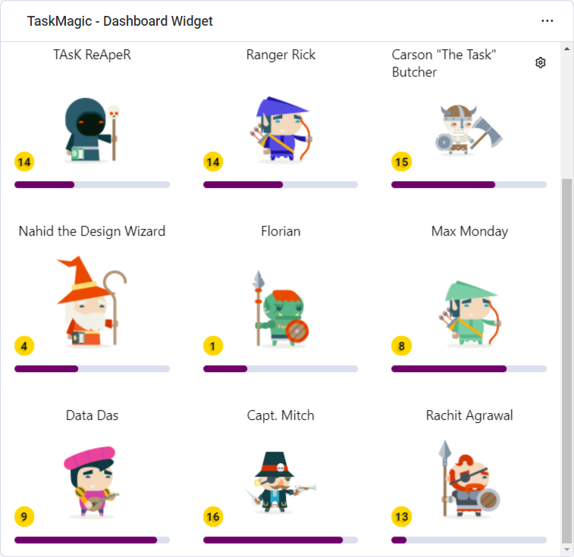
Task: Click Data Das's bard avatar
Action: pyautogui.click(x=92, y=481)
